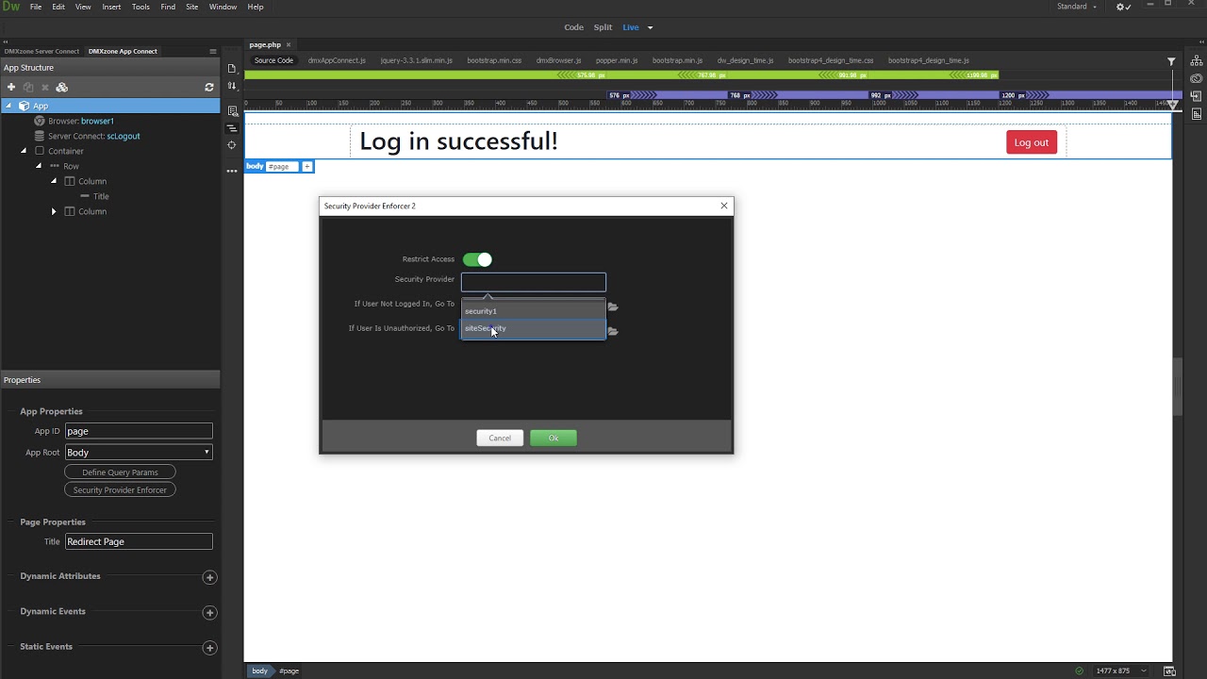Open the panel options menu icon beside DMXzone tabs

tap(213, 51)
